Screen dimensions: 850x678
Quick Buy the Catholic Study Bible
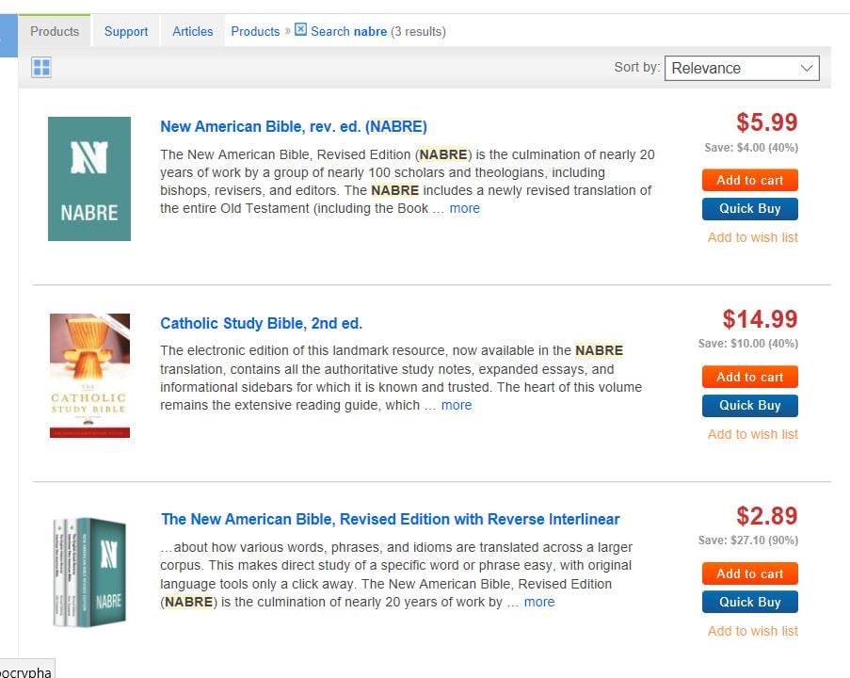coord(749,406)
